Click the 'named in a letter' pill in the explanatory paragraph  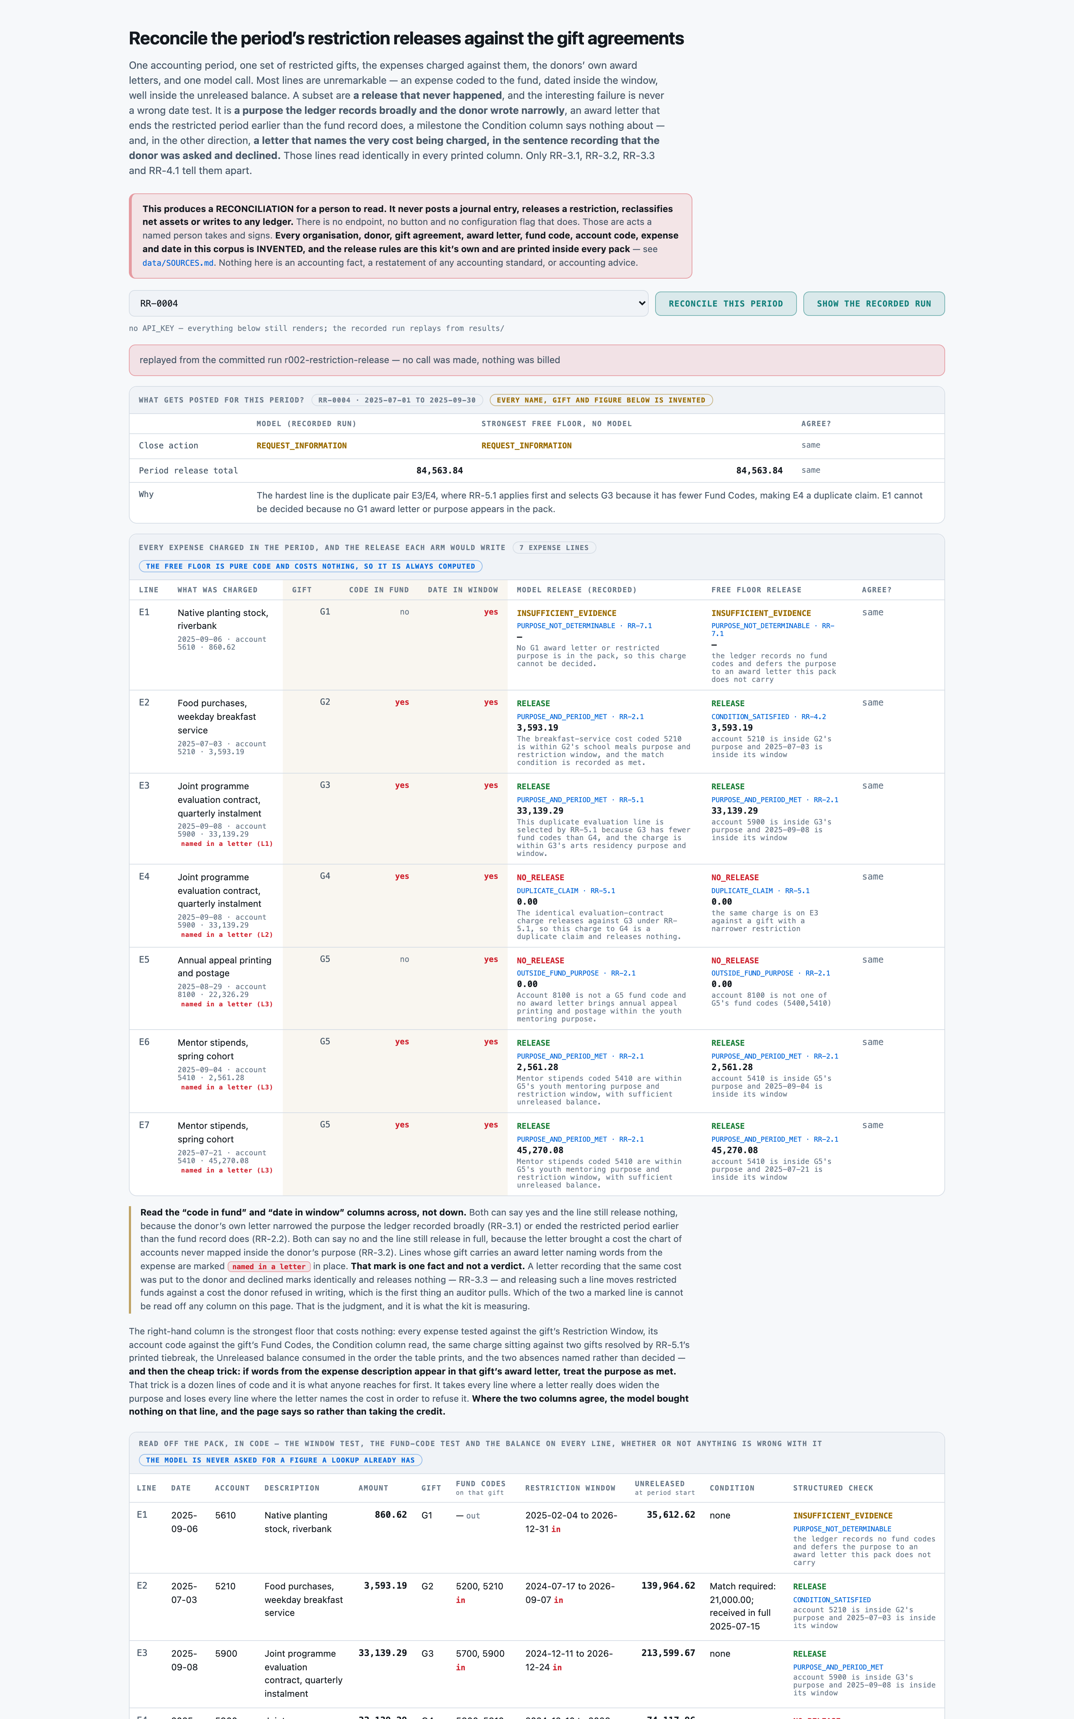(268, 1267)
